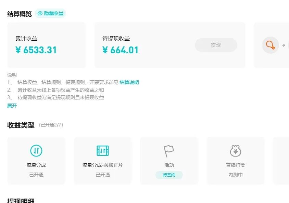Select the 累计收益 amount ¥ 6533.31
This screenshot has height=203, width=289.
point(36,50)
